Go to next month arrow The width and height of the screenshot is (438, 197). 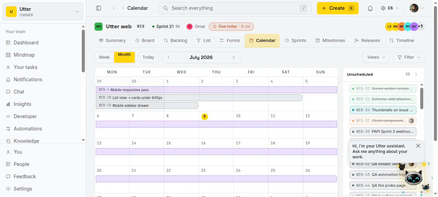tap(234, 57)
